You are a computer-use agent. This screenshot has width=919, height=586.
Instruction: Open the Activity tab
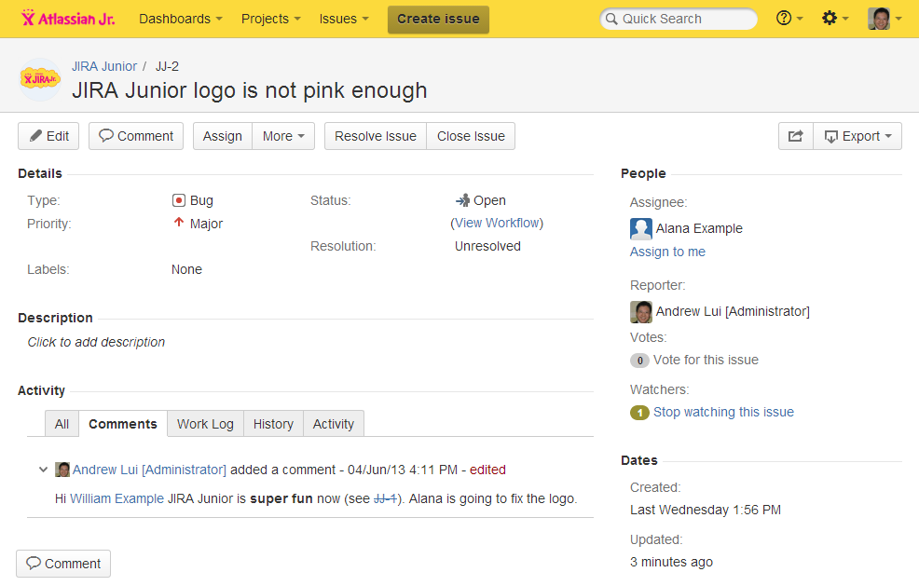334,424
